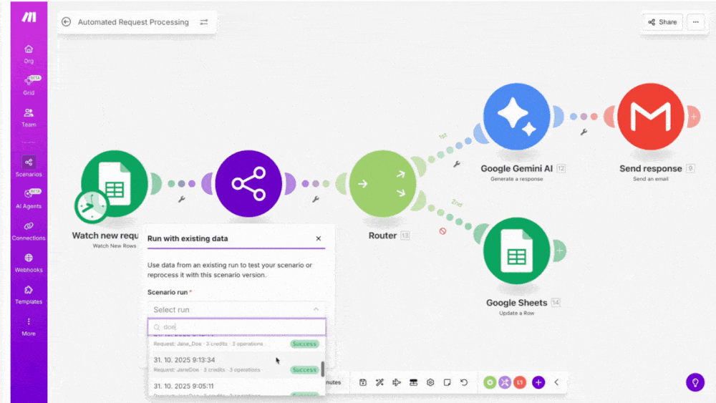
Task: Click the notes icon in bottom toolbar
Action: [x=447, y=382]
